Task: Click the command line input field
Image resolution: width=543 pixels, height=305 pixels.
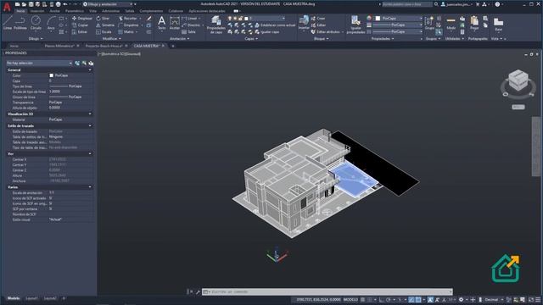Action: 327,291
